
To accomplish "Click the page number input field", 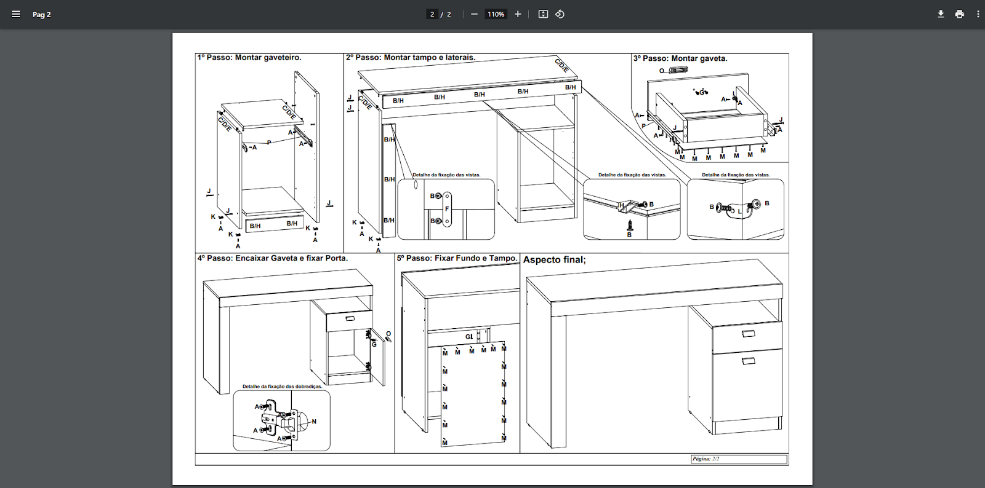I will (x=432, y=14).
